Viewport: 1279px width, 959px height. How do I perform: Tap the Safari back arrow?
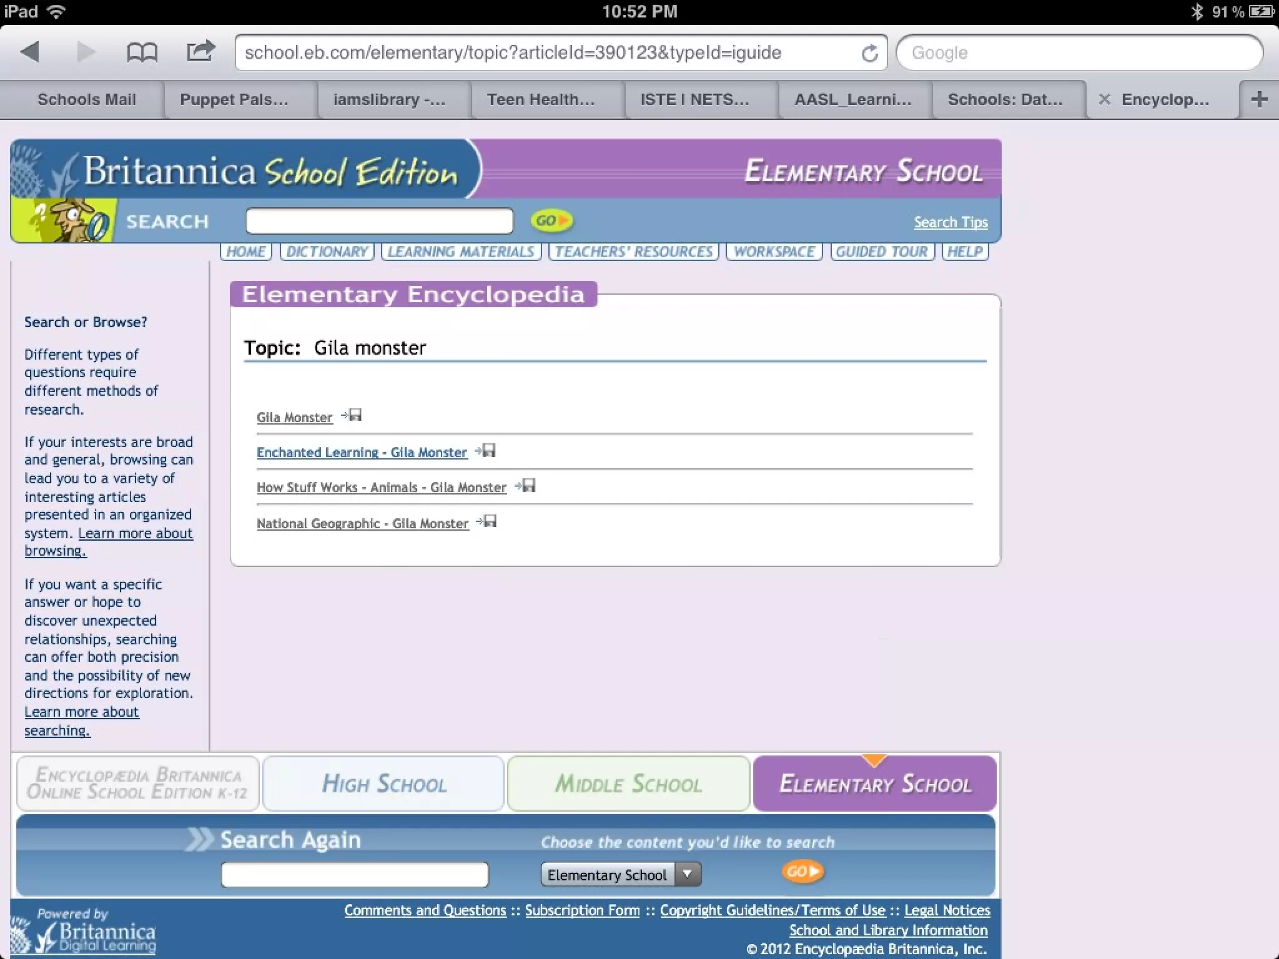pyautogui.click(x=30, y=52)
